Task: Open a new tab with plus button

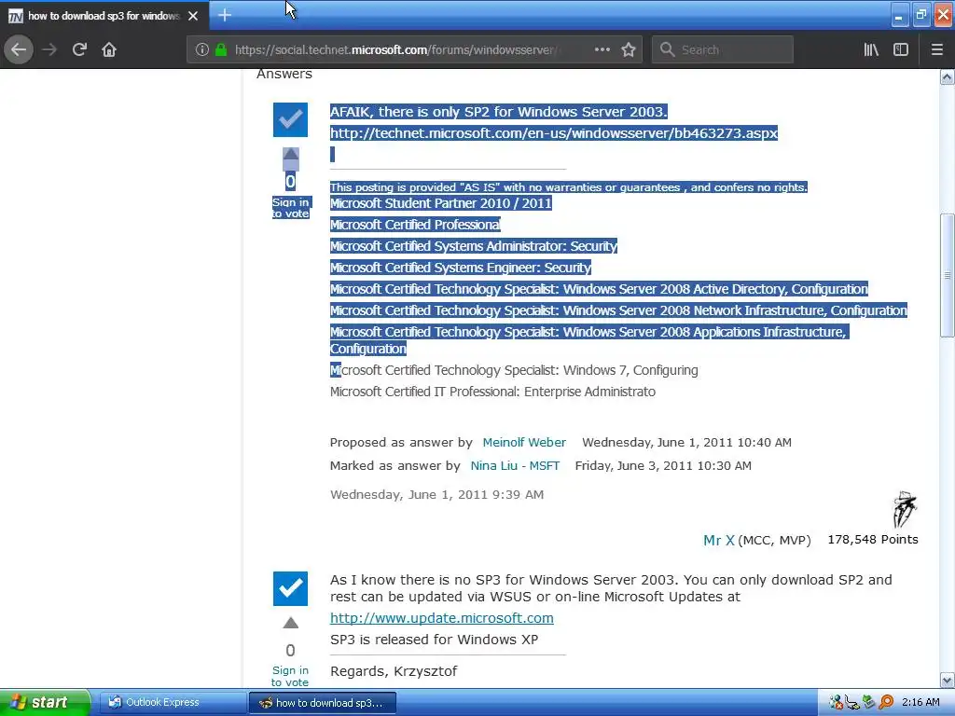Action: click(x=225, y=15)
